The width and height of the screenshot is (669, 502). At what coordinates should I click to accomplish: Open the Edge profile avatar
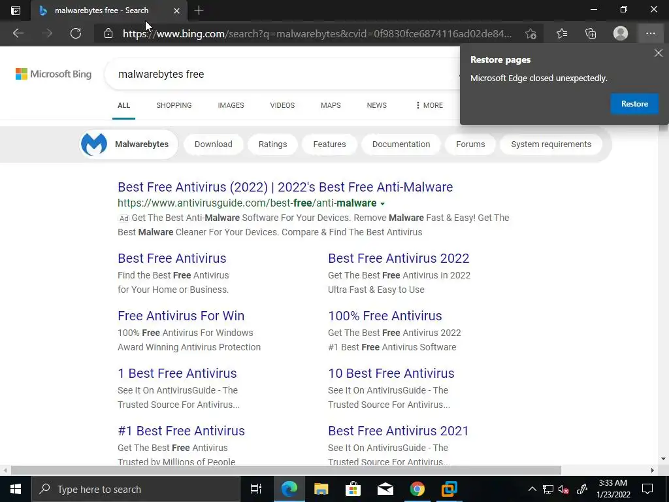pyautogui.click(x=621, y=33)
